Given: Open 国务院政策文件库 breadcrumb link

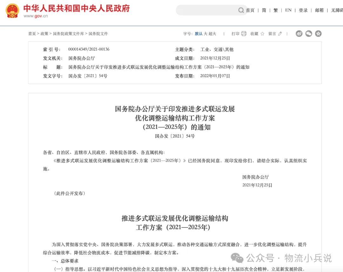Looking at the screenshot, I should click(69, 33).
